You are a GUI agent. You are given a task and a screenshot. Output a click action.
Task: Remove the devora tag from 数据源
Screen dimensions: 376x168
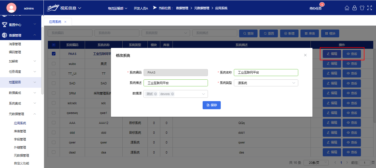[173, 94]
